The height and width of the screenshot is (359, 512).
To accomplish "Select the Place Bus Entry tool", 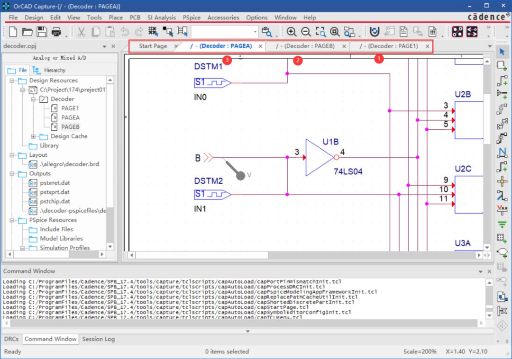I will pyautogui.click(x=502, y=196).
